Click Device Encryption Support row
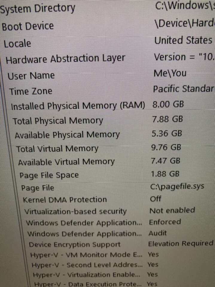Viewport: 215px width, 287px height. tap(74, 245)
